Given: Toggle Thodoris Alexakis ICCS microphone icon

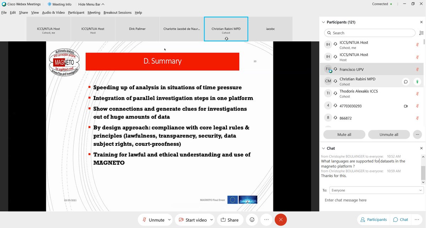Looking at the screenshot, I should 417,93.
